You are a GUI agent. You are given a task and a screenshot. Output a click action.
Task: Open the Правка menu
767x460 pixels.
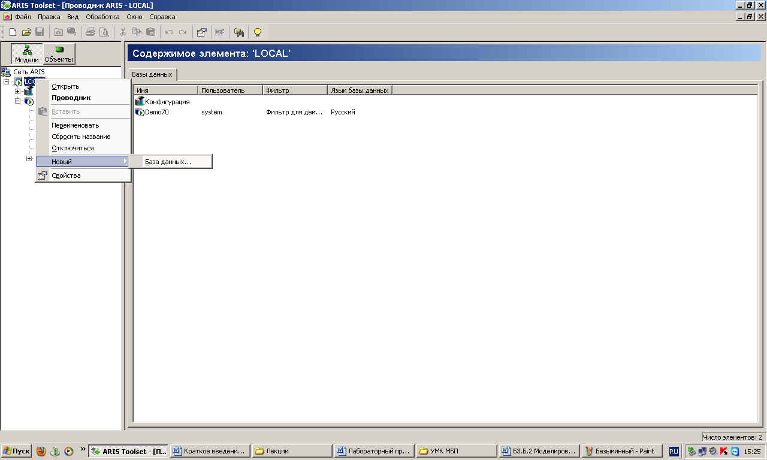[49, 17]
